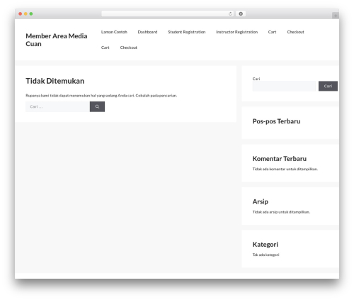The width and height of the screenshot is (354, 300).
Task: Open Checkout in second menu row
Action: (129, 48)
